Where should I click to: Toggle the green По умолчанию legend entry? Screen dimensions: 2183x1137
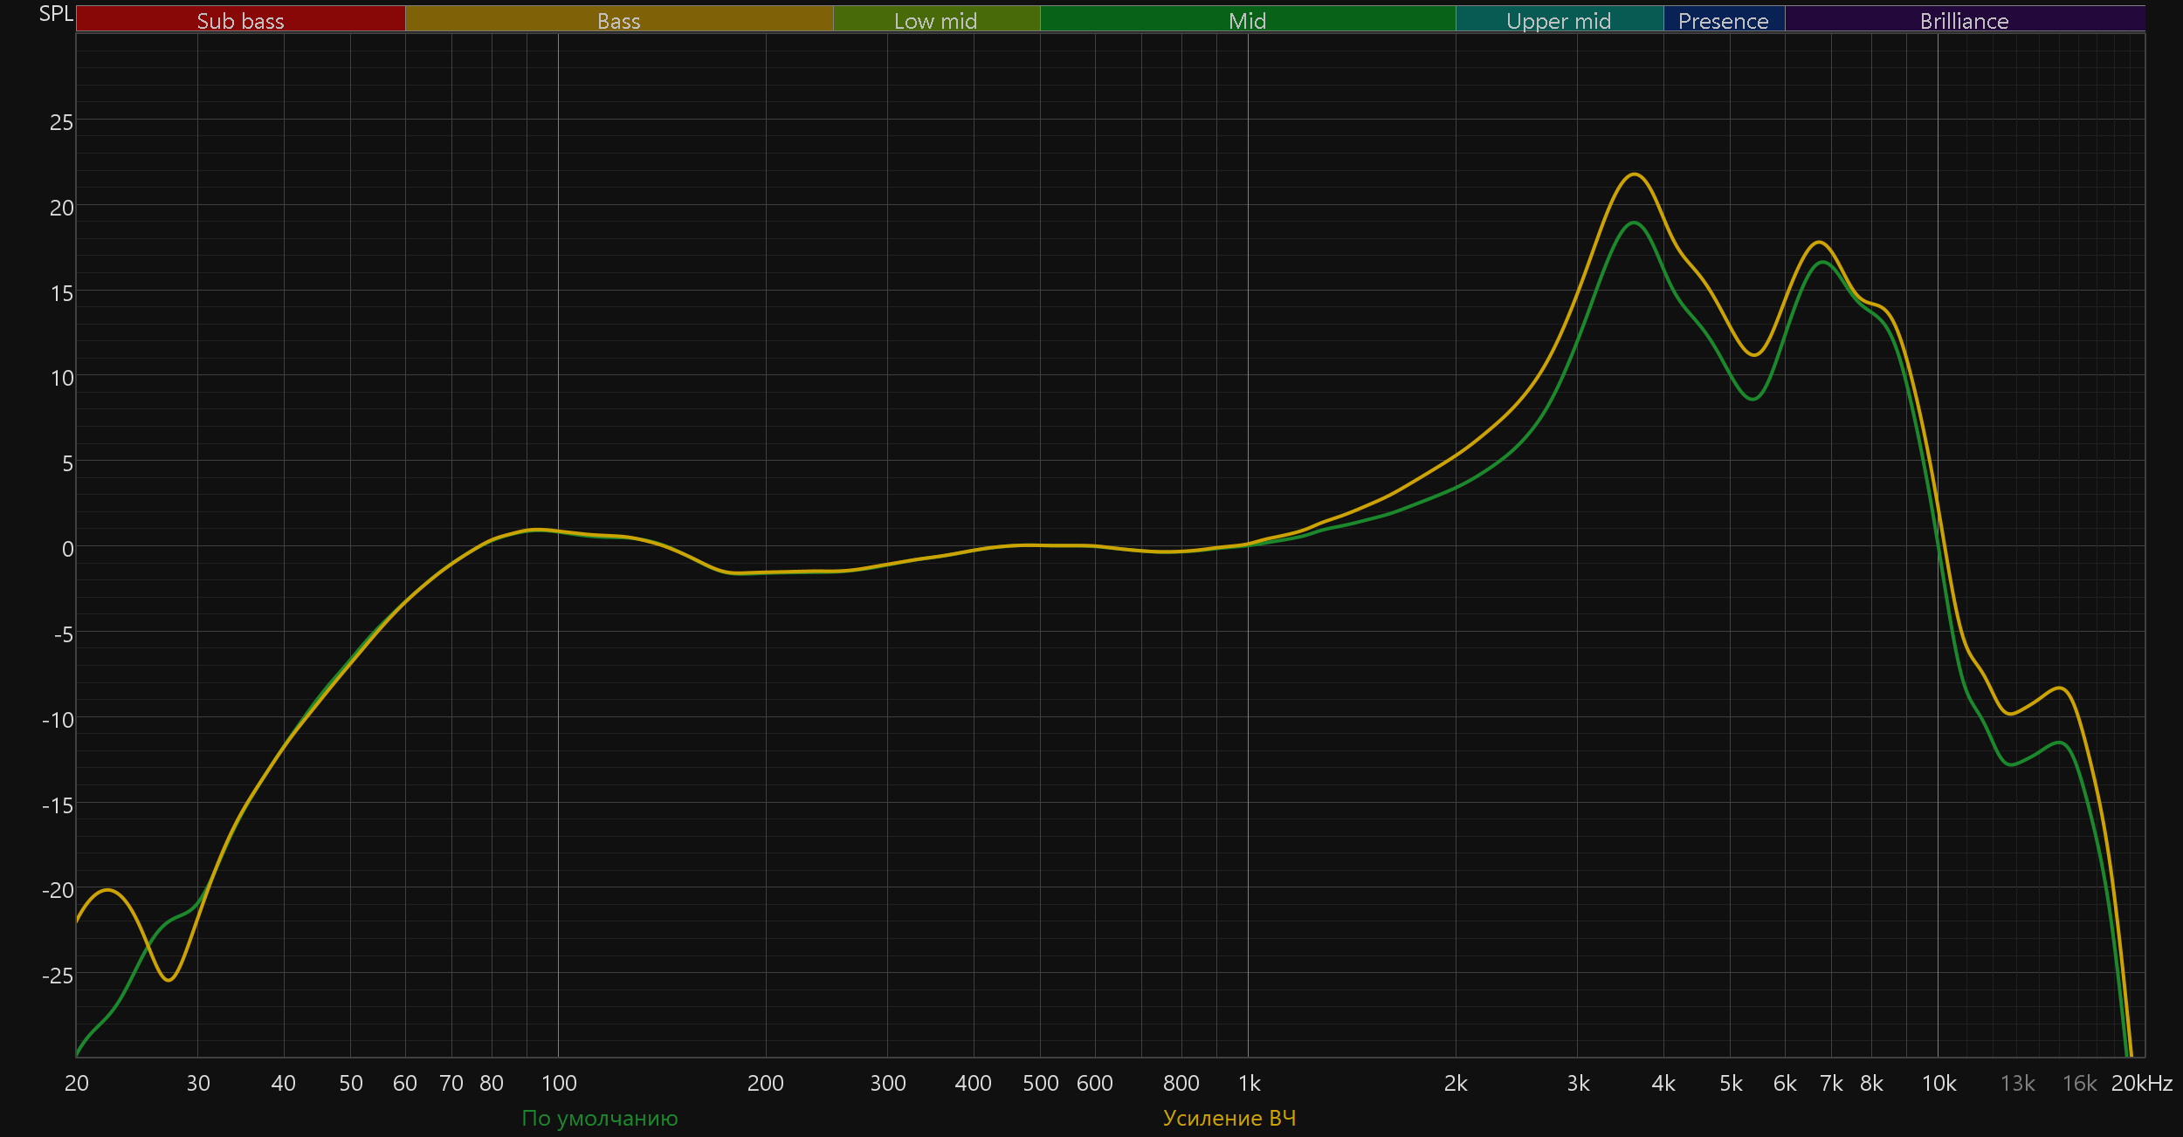click(x=599, y=1118)
